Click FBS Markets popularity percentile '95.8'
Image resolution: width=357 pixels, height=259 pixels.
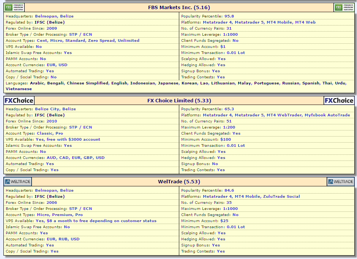click(229, 16)
